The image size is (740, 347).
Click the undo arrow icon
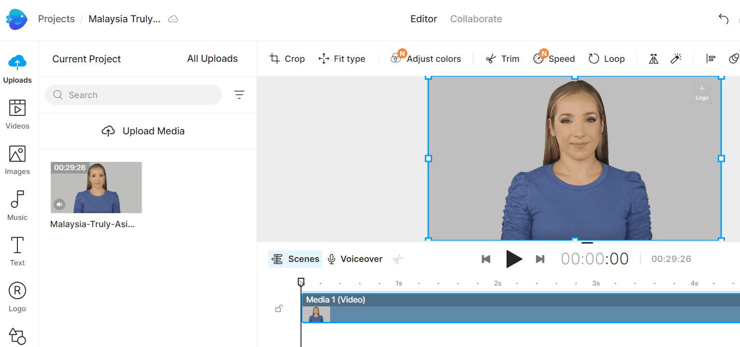click(723, 19)
